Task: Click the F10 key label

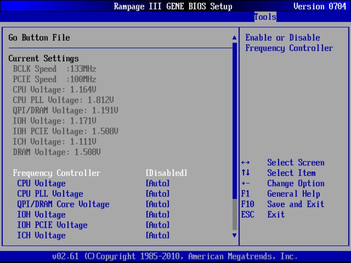Action: [247, 204]
